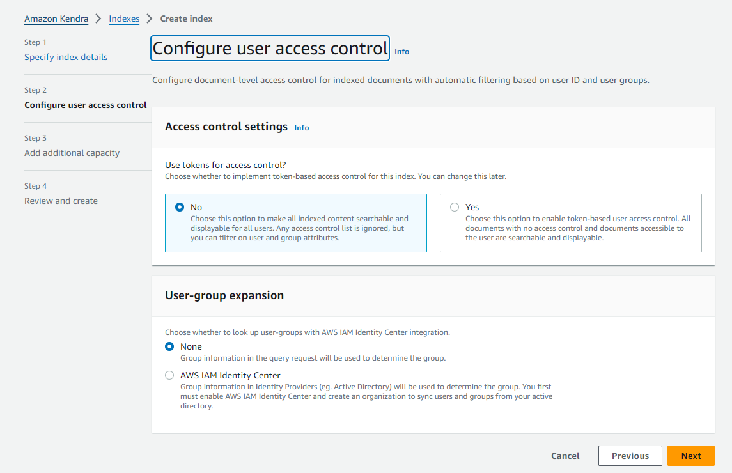732x473 pixels.
Task: Click the Amazon Kendra breadcrumb link
Action: [x=56, y=19]
